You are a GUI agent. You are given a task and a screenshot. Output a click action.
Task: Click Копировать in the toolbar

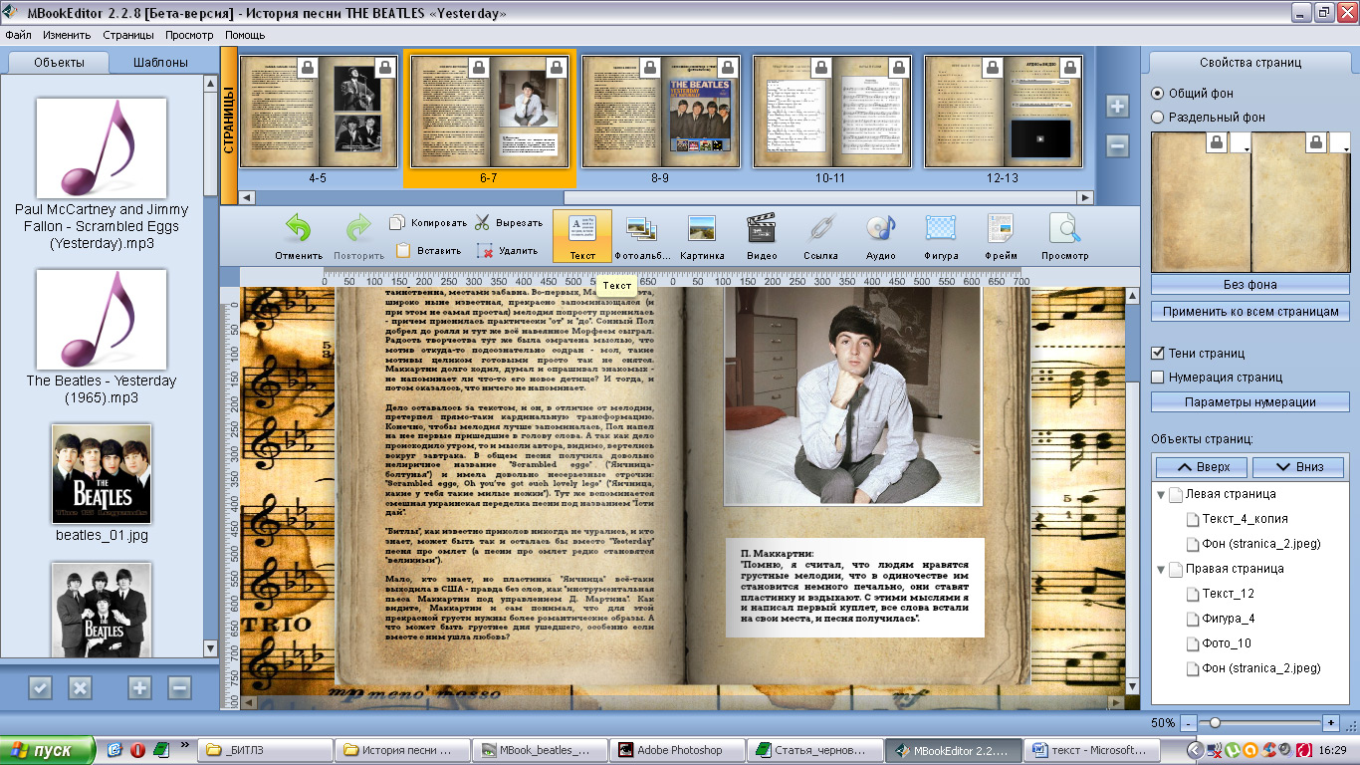point(428,223)
